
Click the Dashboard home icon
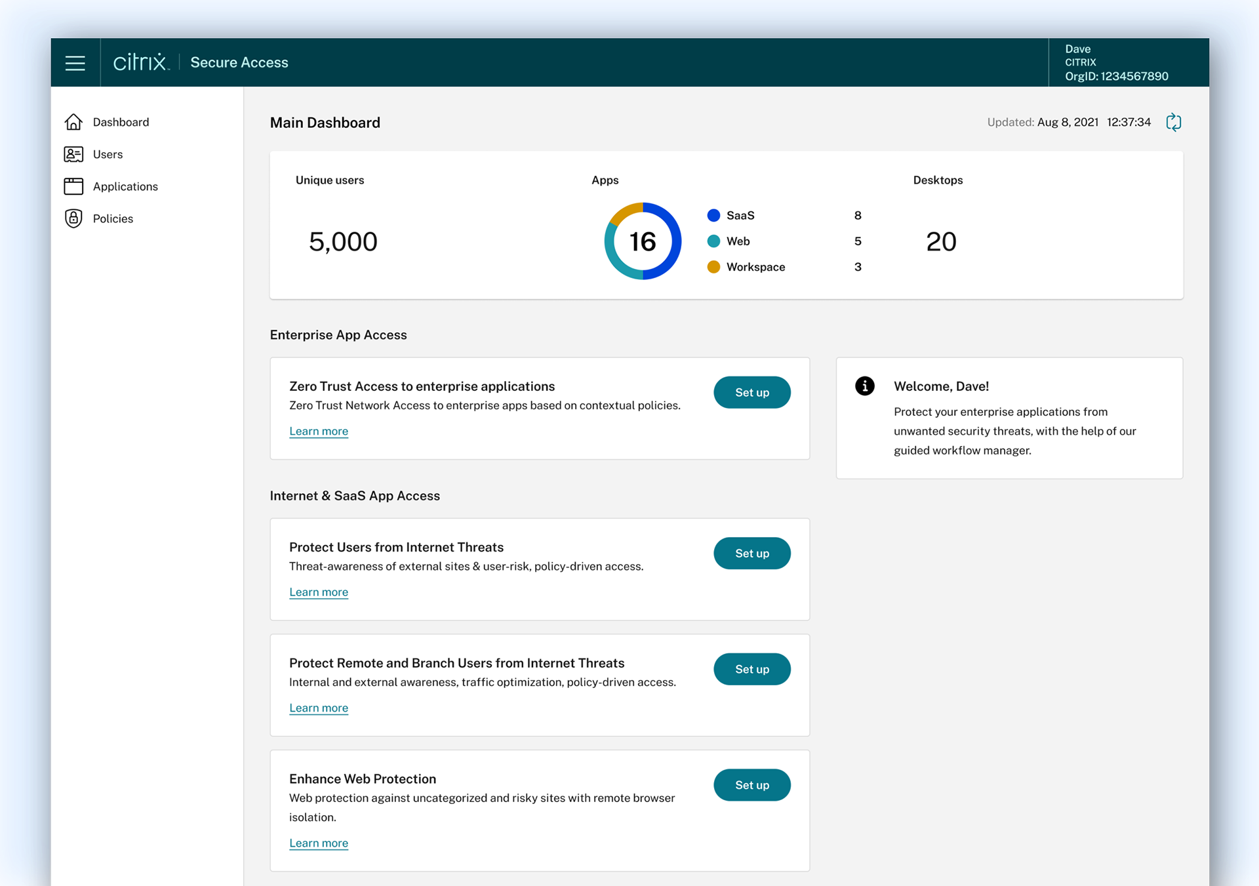pyautogui.click(x=73, y=122)
